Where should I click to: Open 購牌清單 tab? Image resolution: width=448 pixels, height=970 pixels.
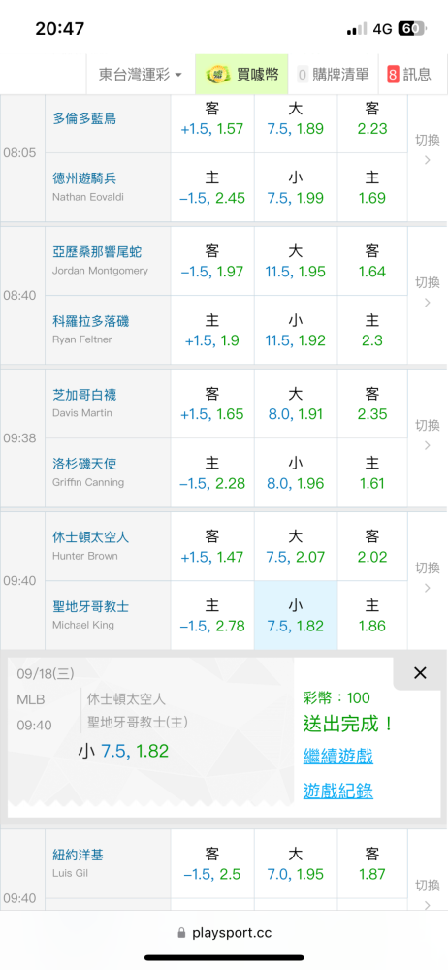[x=333, y=75]
